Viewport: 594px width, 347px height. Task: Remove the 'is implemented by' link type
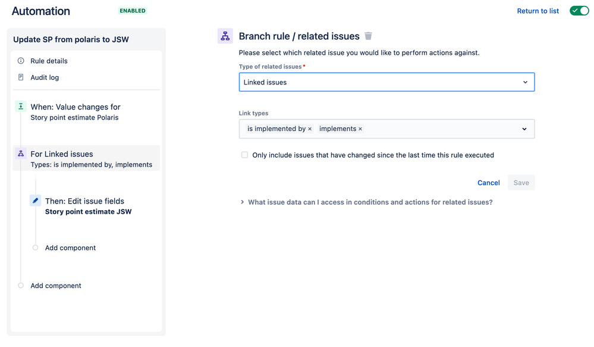[x=310, y=129]
